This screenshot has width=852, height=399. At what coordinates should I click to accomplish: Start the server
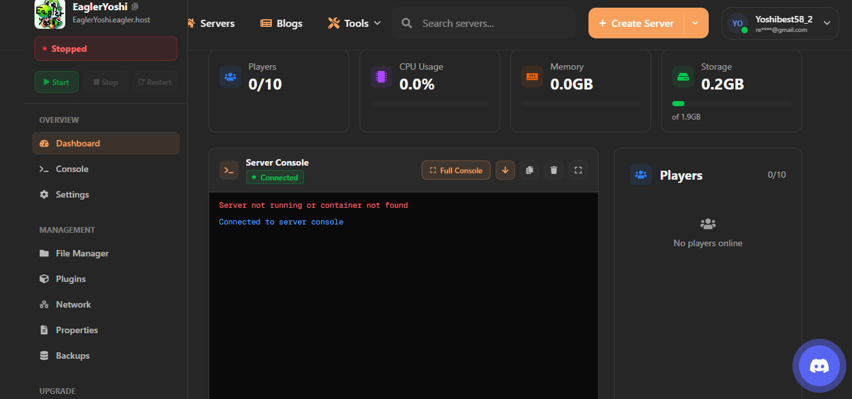tap(56, 82)
